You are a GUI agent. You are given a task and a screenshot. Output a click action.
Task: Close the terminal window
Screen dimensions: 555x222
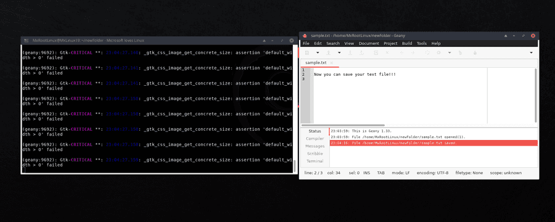(291, 41)
